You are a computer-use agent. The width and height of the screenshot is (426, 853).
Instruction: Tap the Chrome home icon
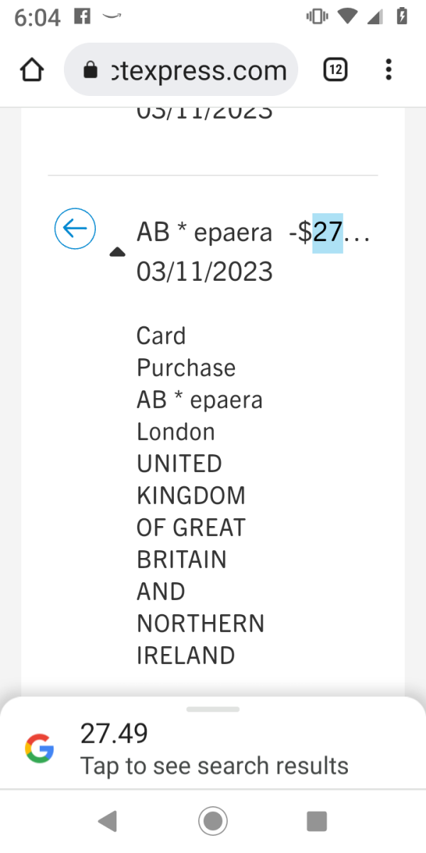[x=32, y=70]
